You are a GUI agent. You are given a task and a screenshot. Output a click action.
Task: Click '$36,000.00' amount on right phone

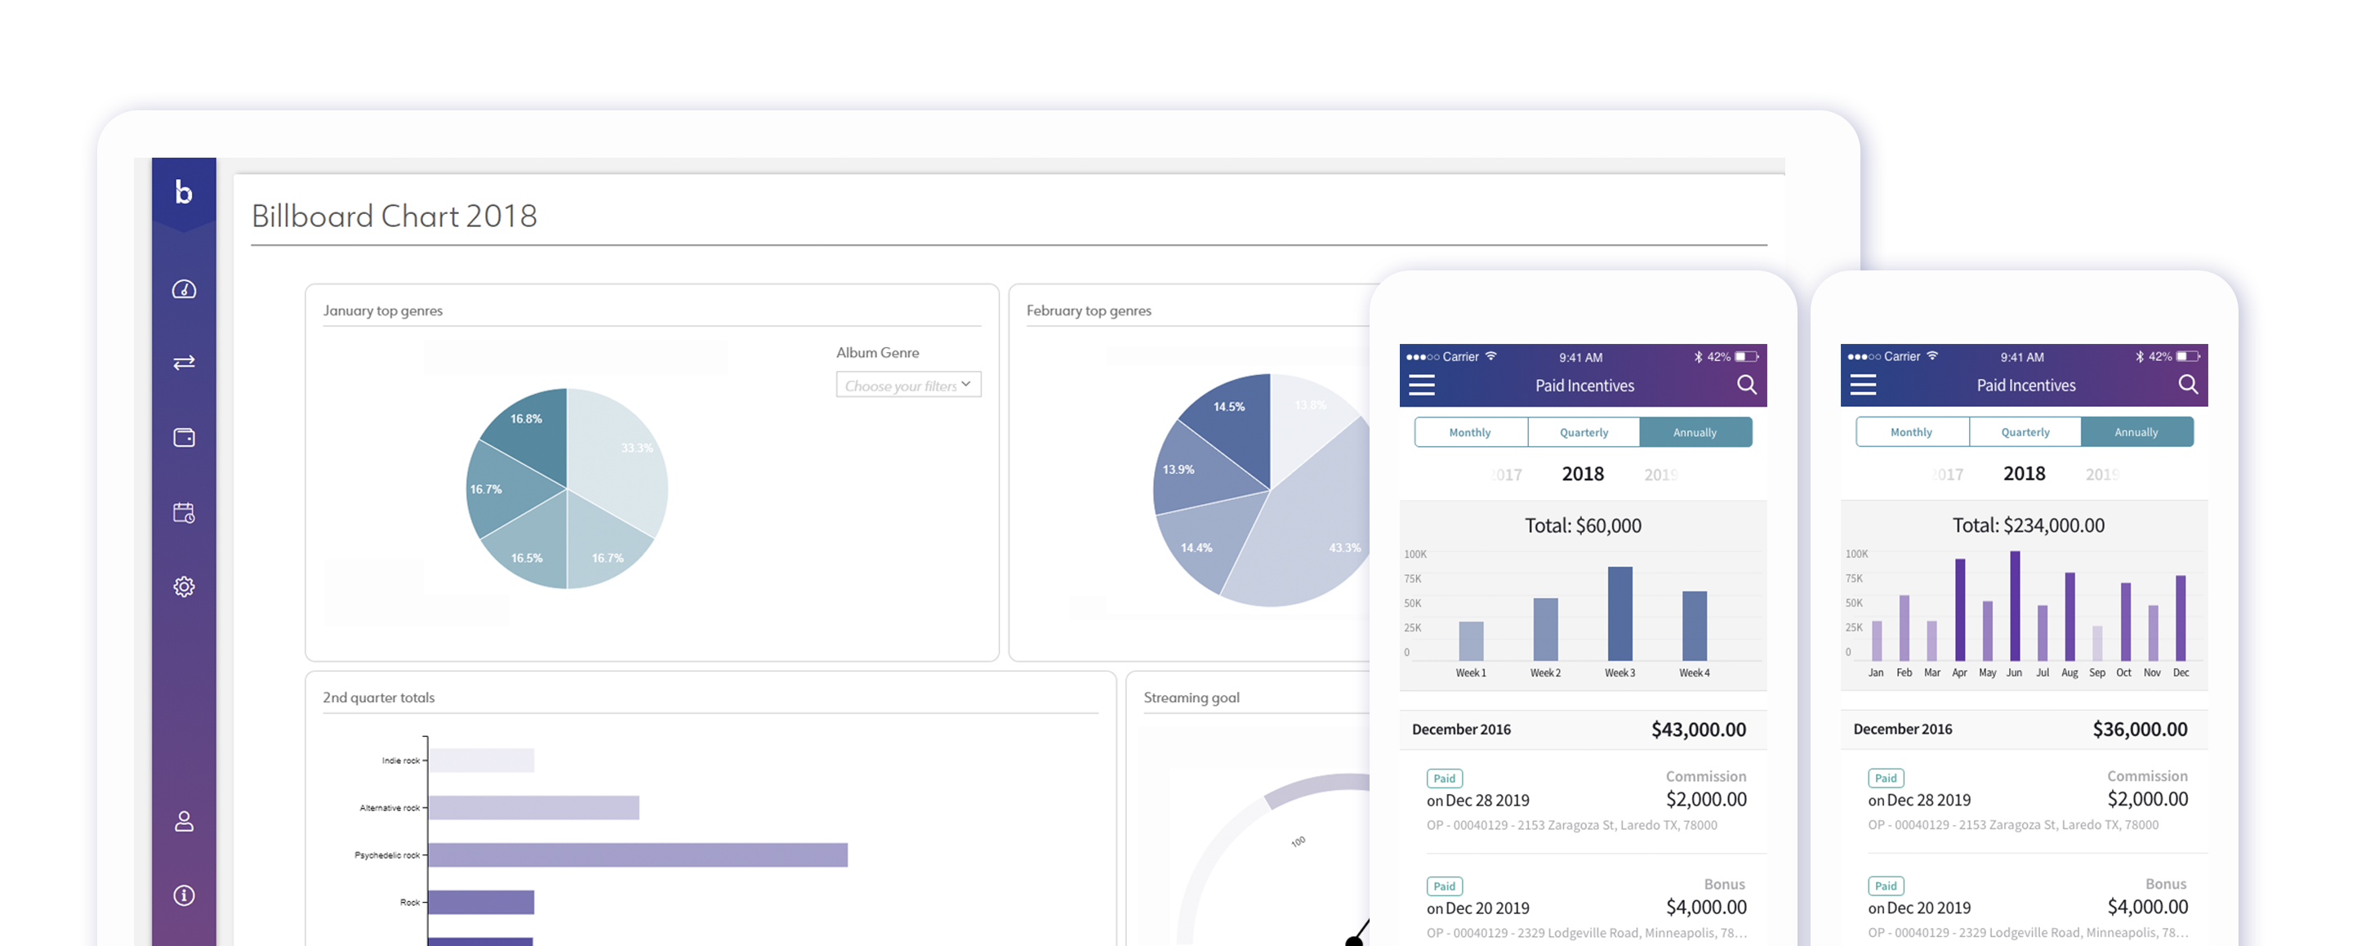point(2140,729)
